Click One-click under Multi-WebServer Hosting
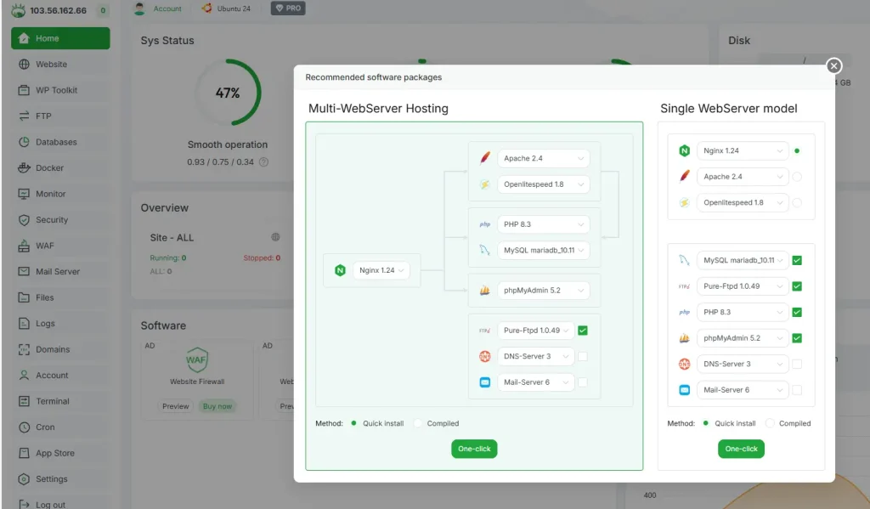Screen dimensions: 870x509 (474, 449)
